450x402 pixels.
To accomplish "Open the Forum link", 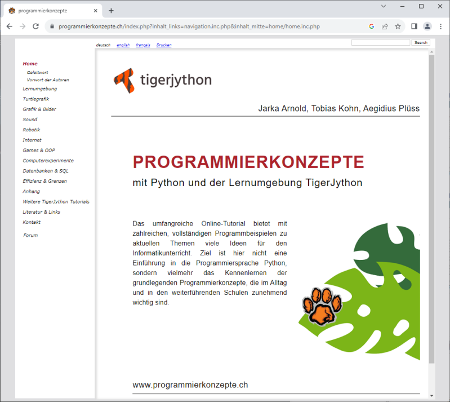I will click(x=30, y=235).
